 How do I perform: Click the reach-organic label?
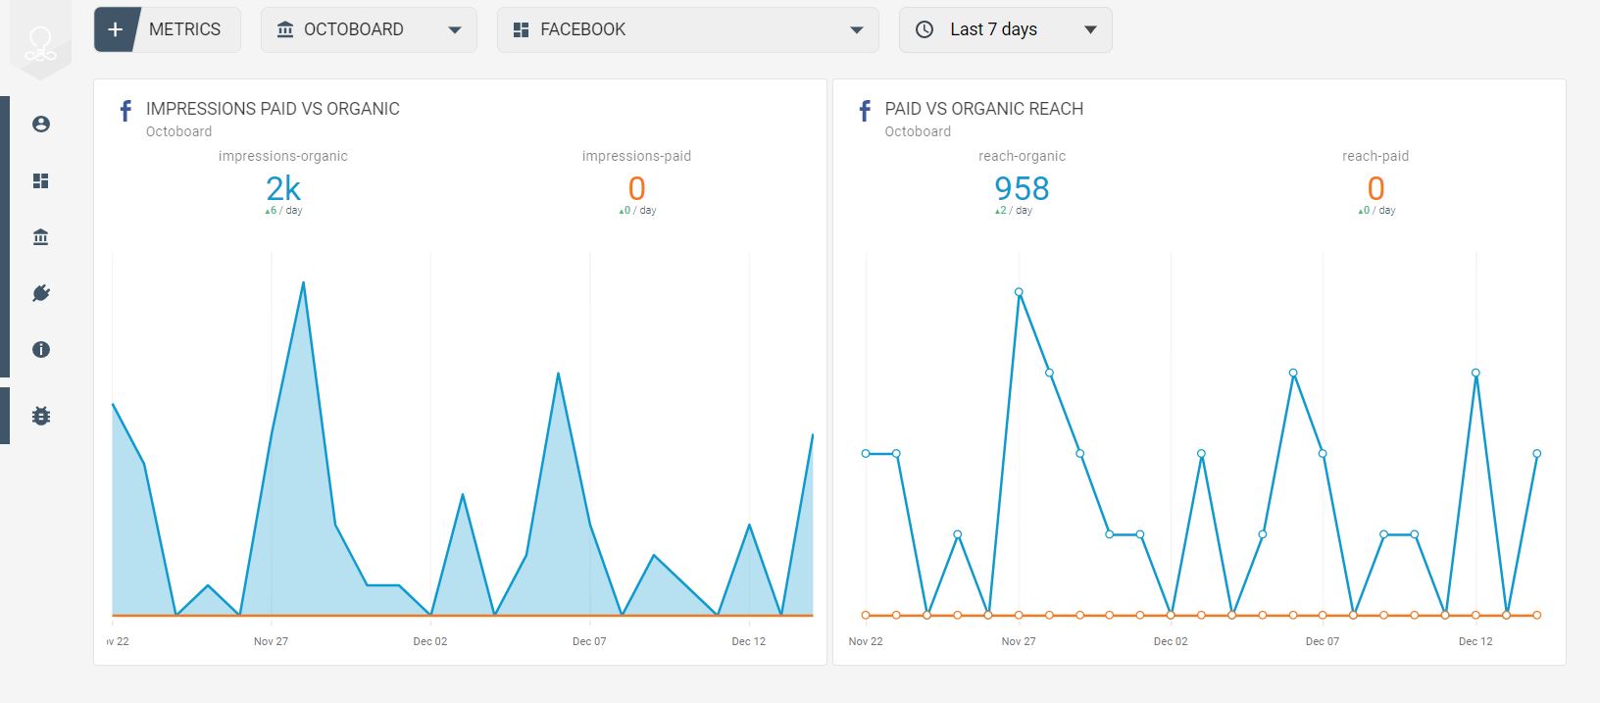click(x=1022, y=156)
